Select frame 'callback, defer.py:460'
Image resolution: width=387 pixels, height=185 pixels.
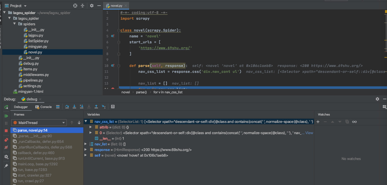coord(47,153)
